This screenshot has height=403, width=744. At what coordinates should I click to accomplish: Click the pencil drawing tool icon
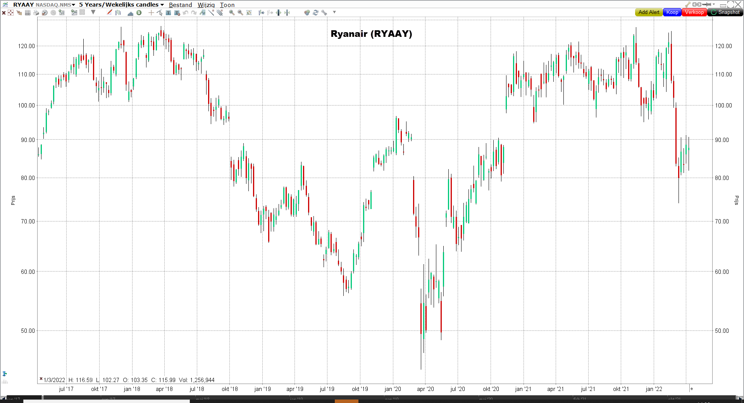click(x=110, y=12)
